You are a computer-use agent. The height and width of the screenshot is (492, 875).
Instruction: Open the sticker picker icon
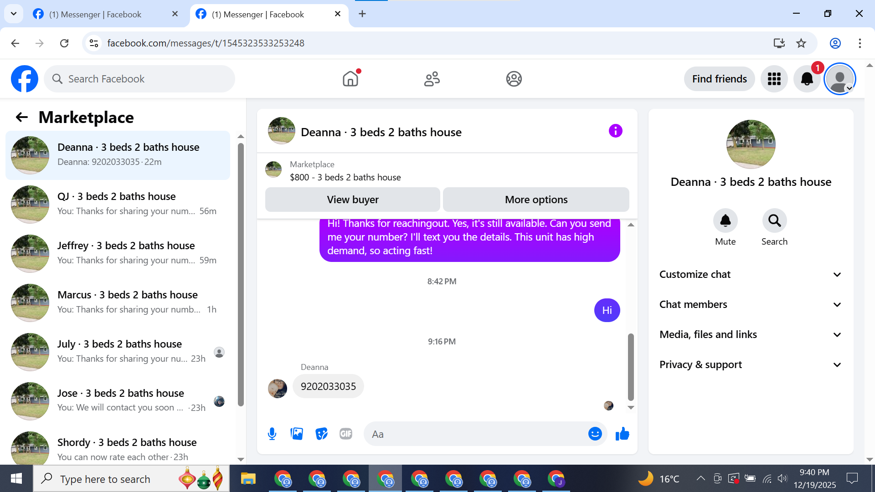point(321,434)
